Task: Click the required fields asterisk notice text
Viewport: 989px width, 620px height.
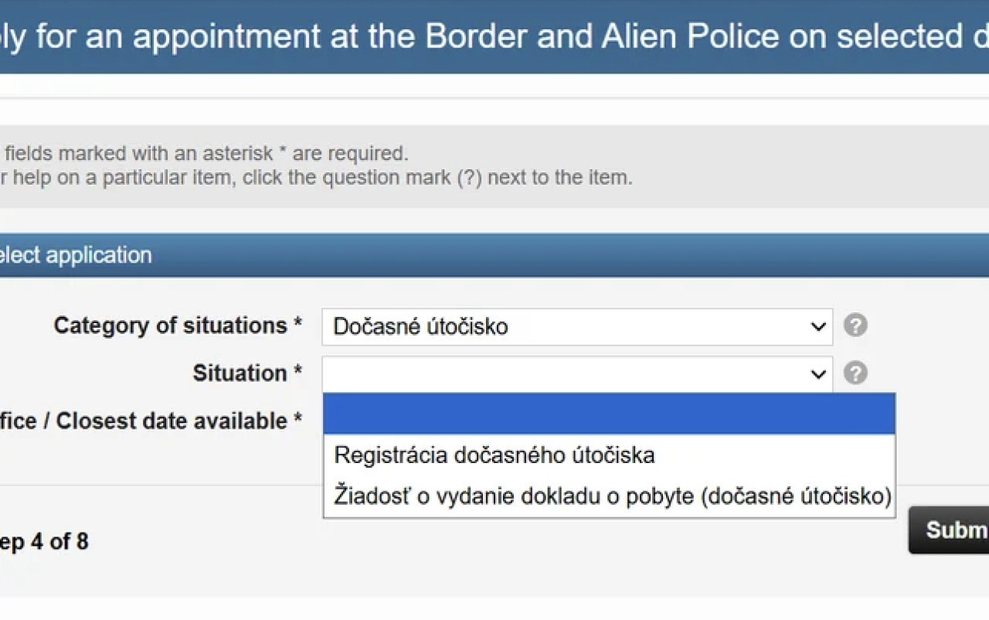Action: point(206,153)
